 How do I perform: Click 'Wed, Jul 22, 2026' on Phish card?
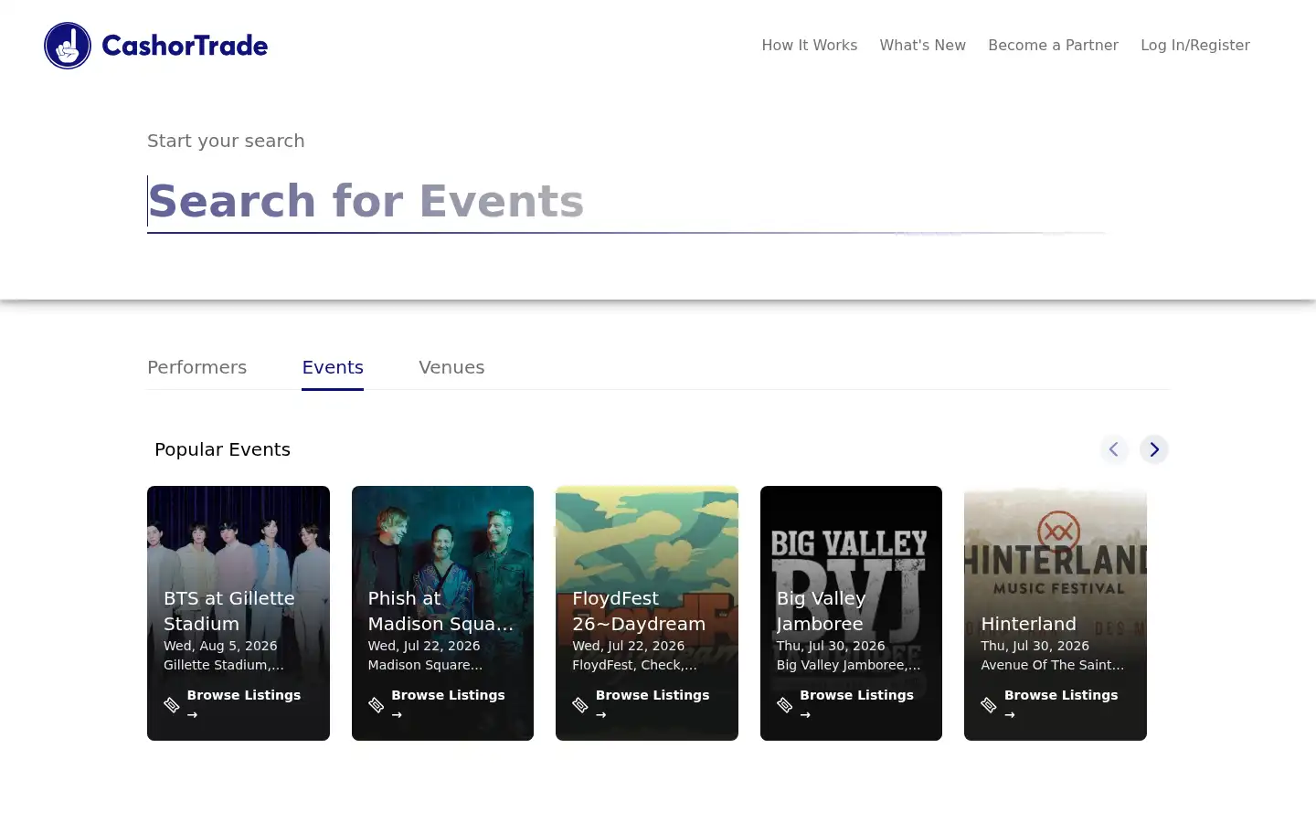tap(424, 646)
